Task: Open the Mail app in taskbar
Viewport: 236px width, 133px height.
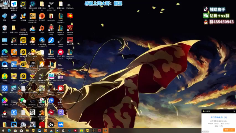Action: click(21, 131)
